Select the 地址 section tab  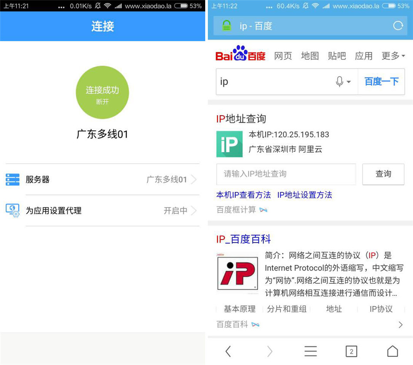(x=334, y=309)
